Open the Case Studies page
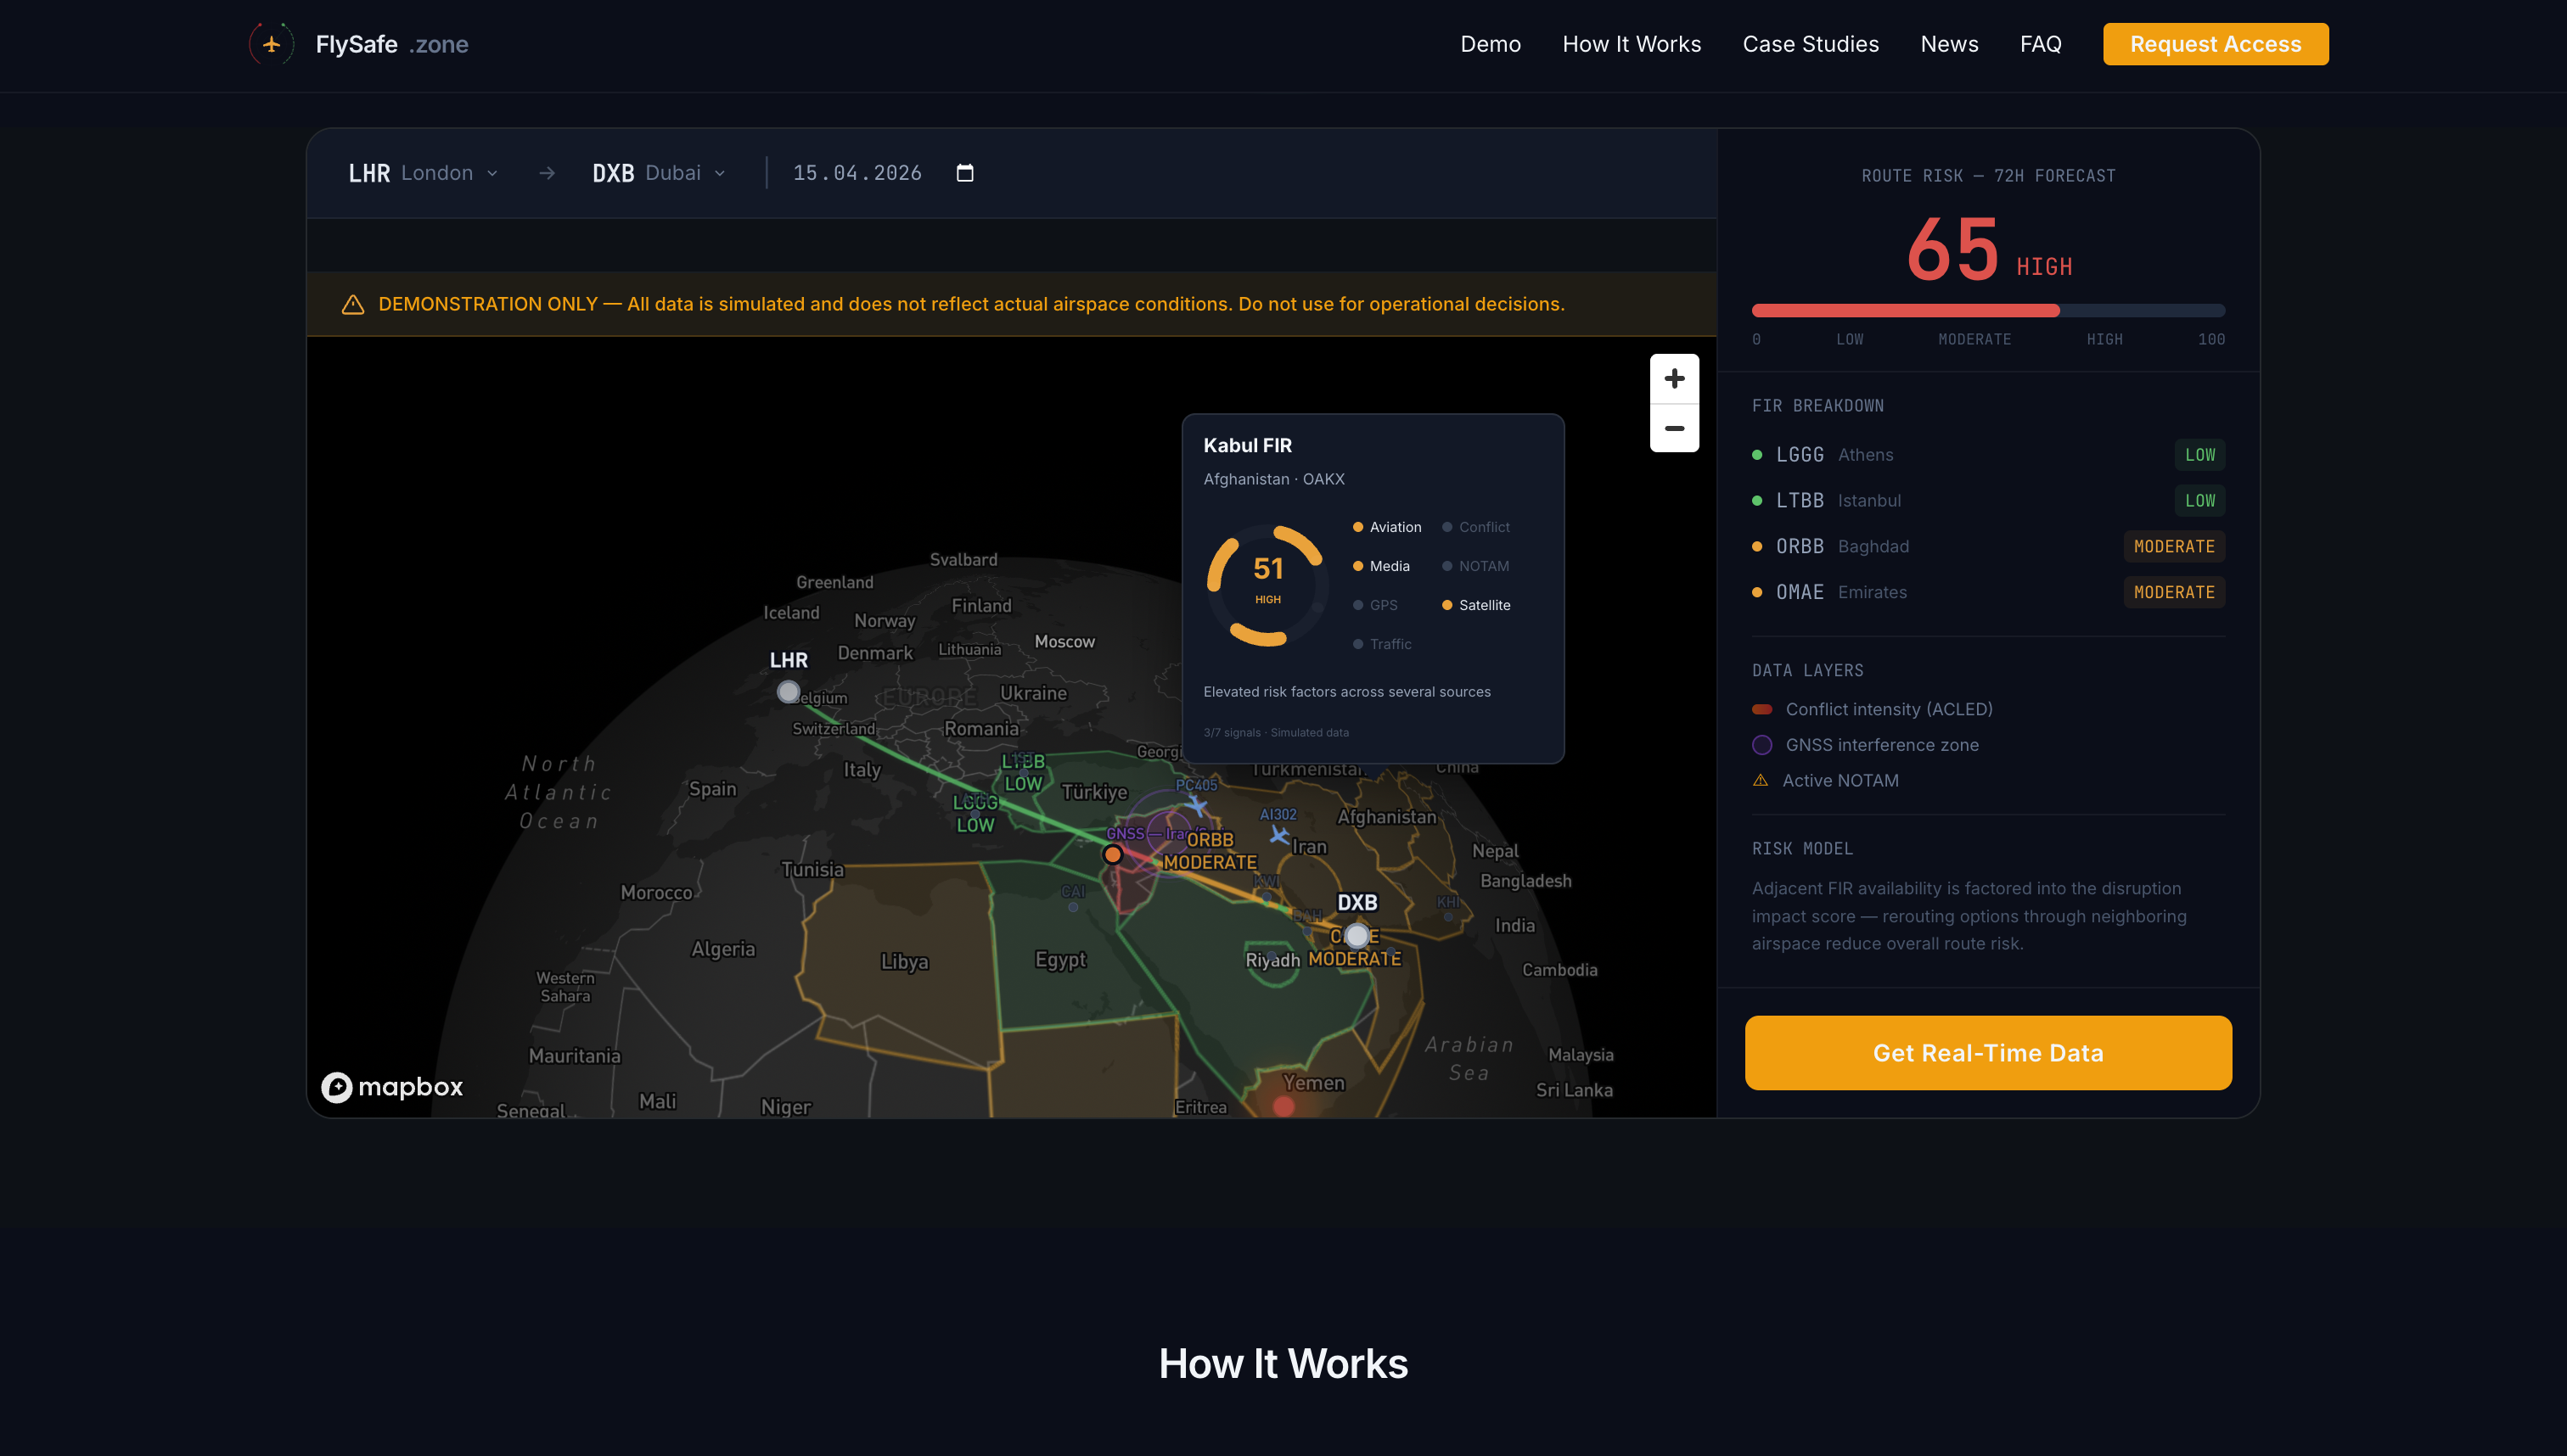The height and width of the screenshot is (1456, 2567). click(x=1811, y=44)
